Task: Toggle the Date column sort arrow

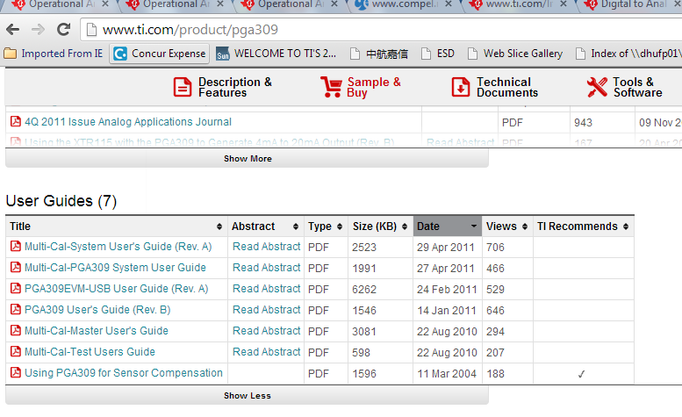Action: [474, 226]
